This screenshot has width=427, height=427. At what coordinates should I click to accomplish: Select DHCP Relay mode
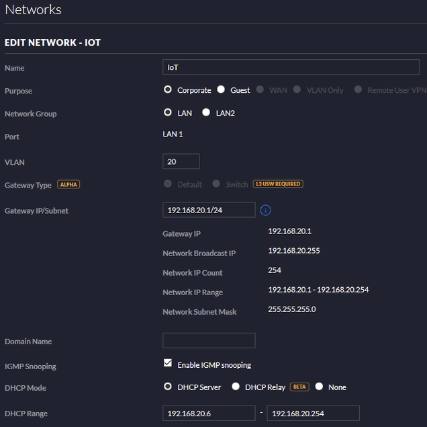tap(236, 387)
